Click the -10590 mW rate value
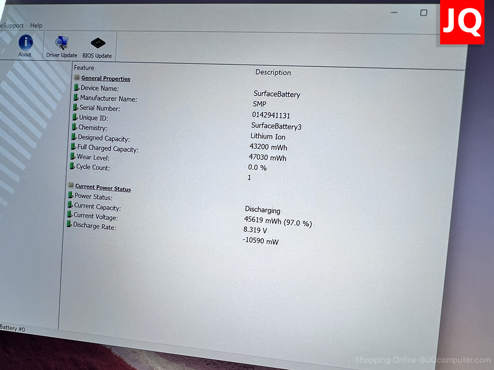This screenshot has width=494, height=370. pos(261,241)
